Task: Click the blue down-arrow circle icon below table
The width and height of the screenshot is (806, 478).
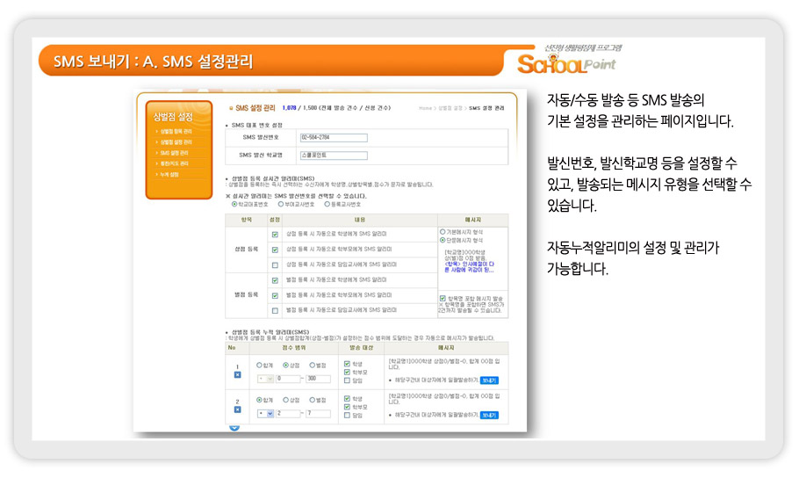Action: pyautogui.click(x=234, y=427)
